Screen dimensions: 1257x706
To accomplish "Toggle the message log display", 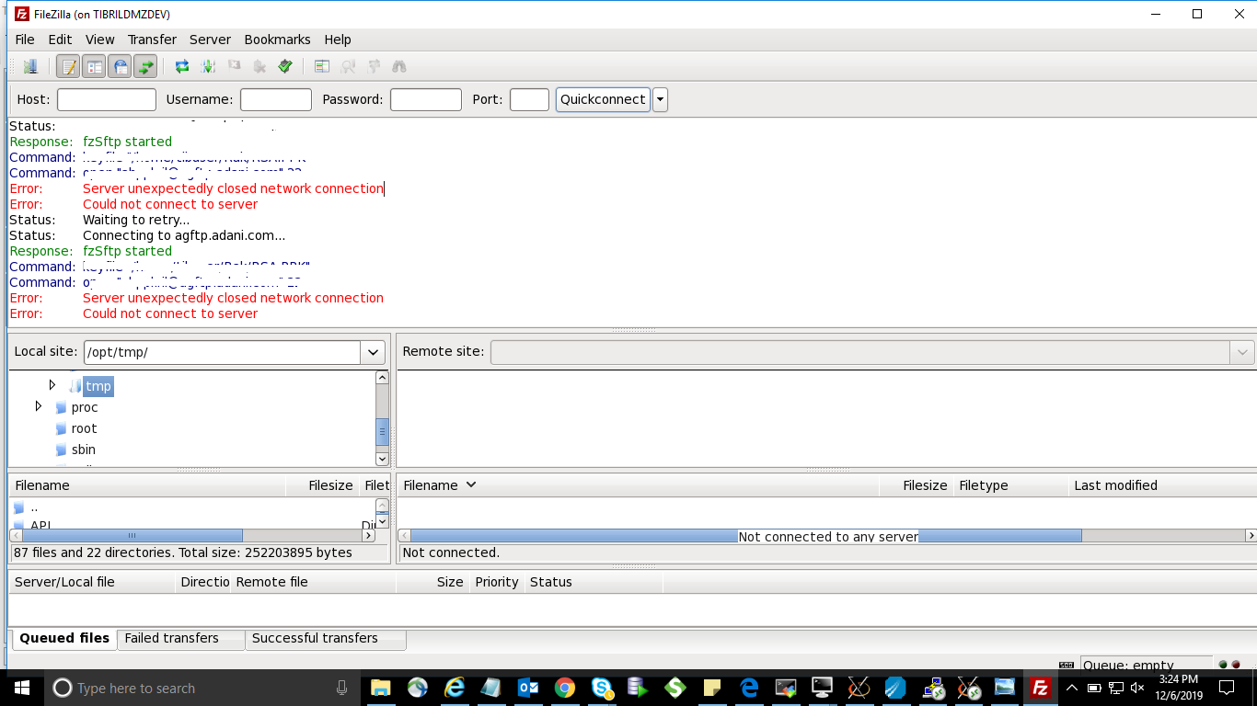I will tap(68, 66).
